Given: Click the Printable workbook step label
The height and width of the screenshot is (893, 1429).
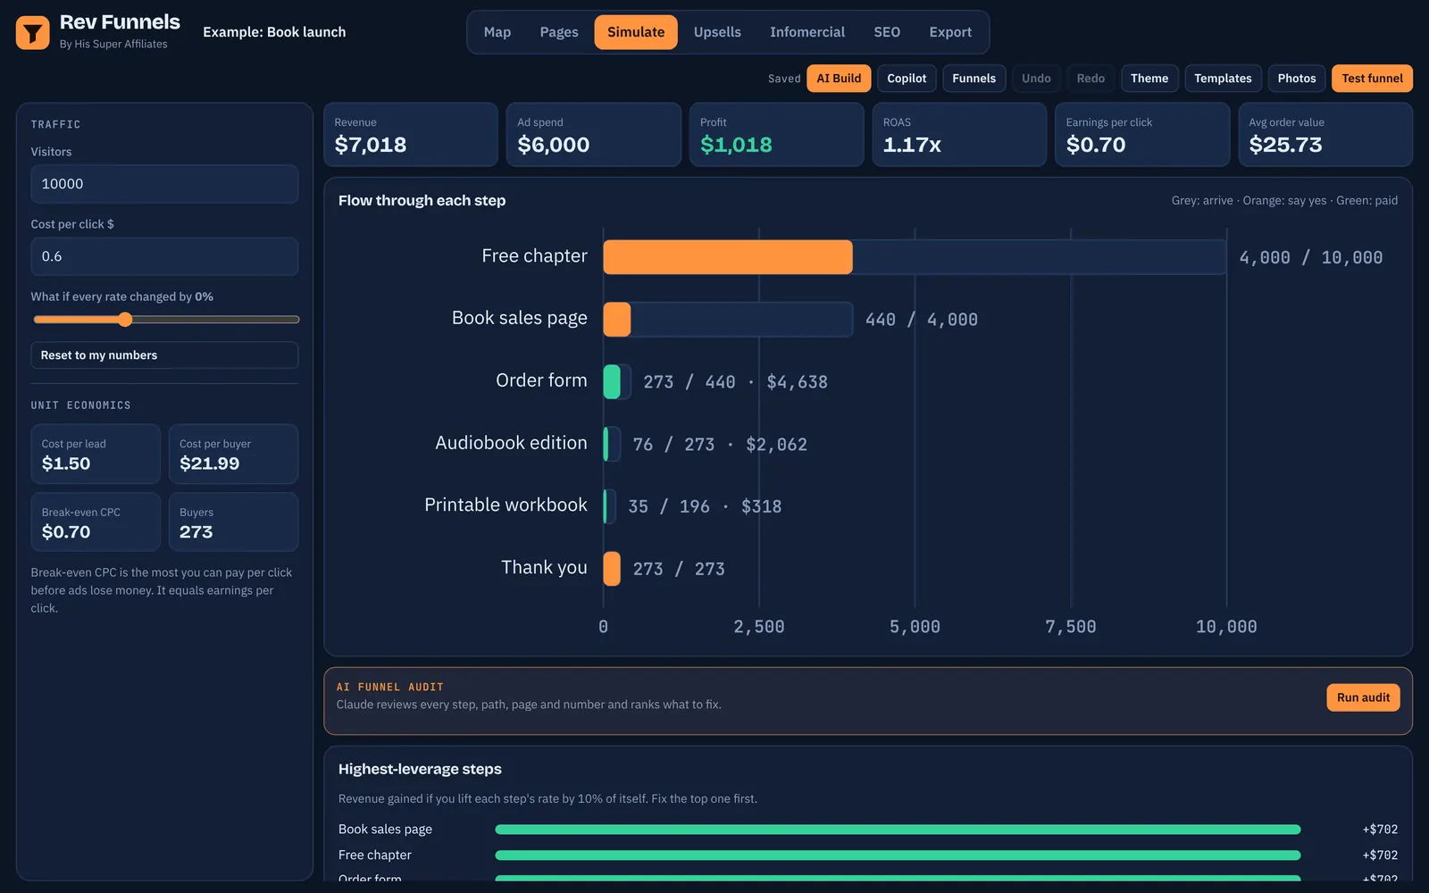Looking at the screenshot, I should [506, 505].
